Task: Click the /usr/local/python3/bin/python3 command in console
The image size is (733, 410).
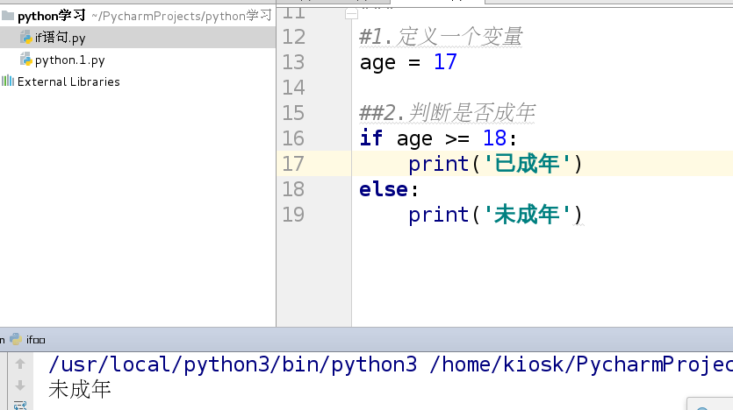Action: [233, 364]
